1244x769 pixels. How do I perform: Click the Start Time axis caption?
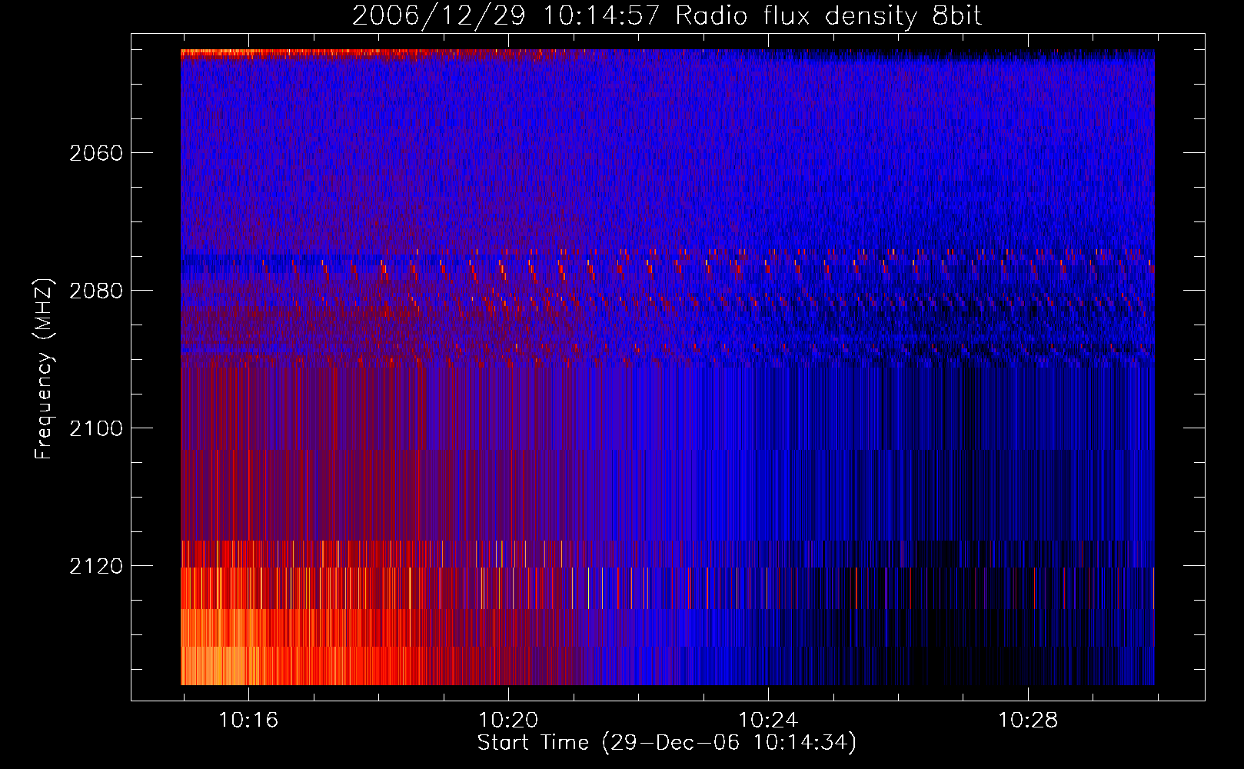click(667, 743)
